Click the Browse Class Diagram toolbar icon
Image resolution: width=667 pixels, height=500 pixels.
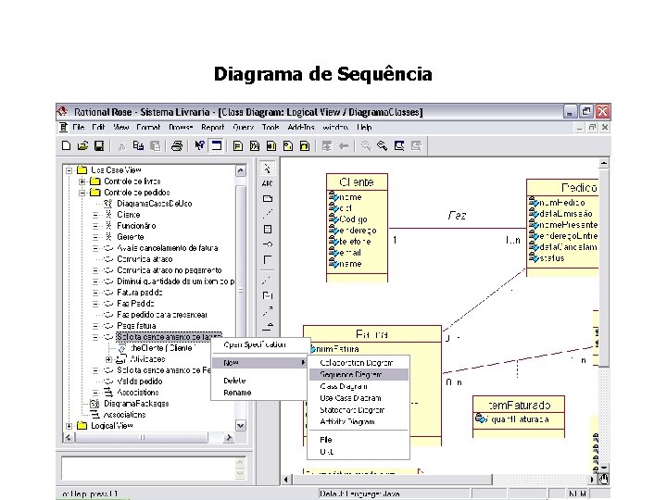[x=238, y=146]
